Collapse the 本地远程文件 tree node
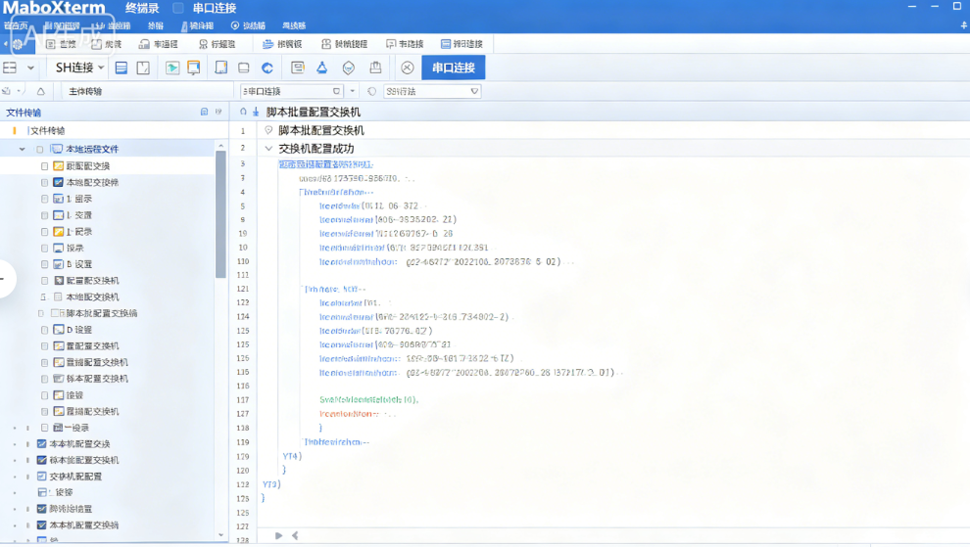The width and height of the screenshot is (970, 547). 23,150
